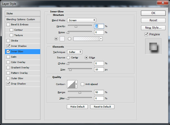The width and height of the screenshot is (170, 125).
Task: Click the OK button
Action: click(x=153, y=13)
